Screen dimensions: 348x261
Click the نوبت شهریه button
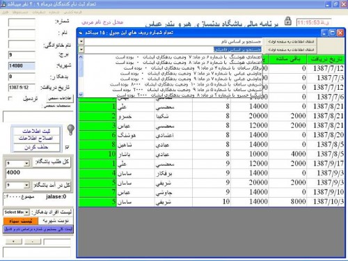click(56, 221)
